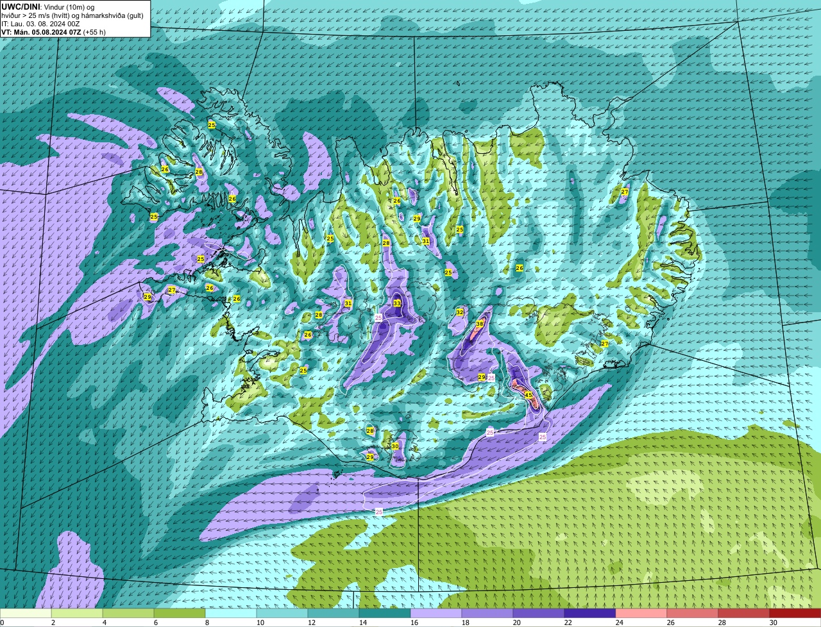
Task: Select the legend tick value "28"
Action: point(722,623)
